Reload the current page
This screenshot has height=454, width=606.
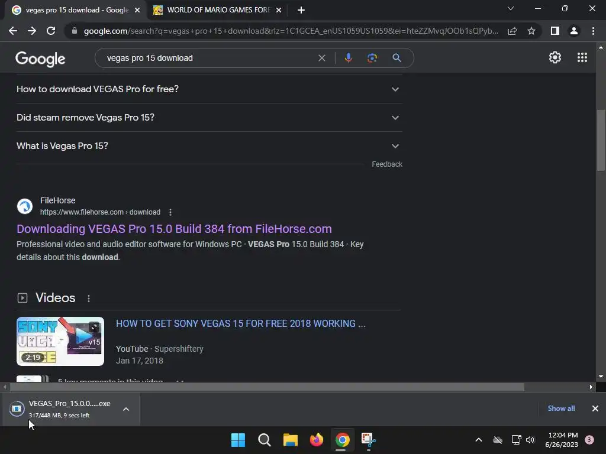tap(51, 31)
